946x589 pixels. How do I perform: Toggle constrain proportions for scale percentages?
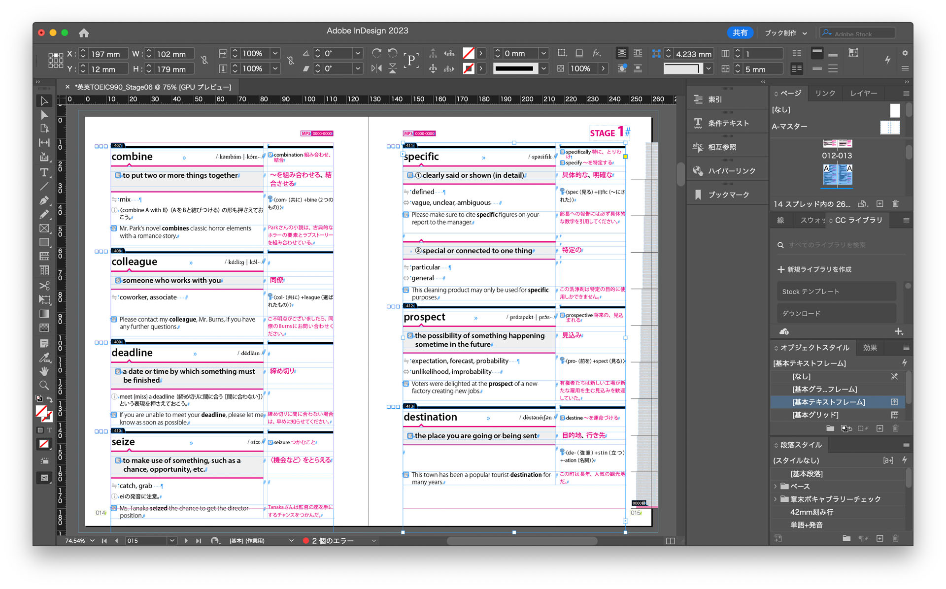click(x=291, y=61)
